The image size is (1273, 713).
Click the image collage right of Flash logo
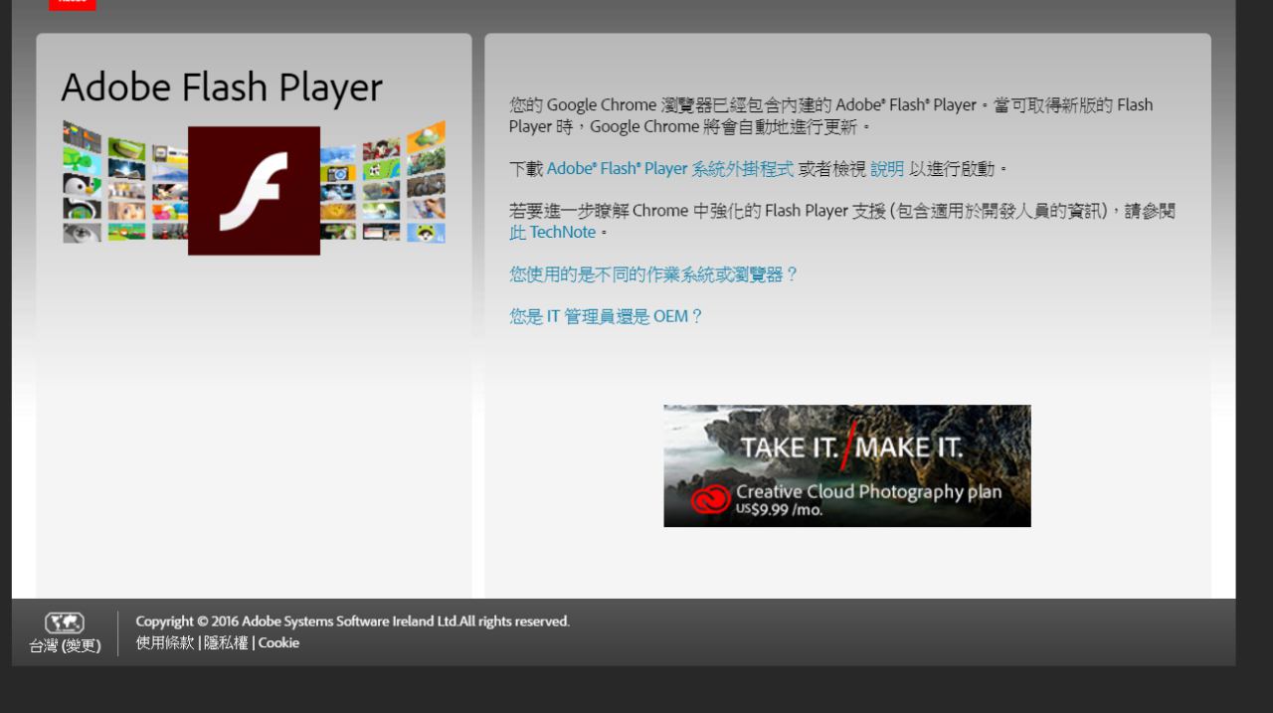[x=383, y=182]
